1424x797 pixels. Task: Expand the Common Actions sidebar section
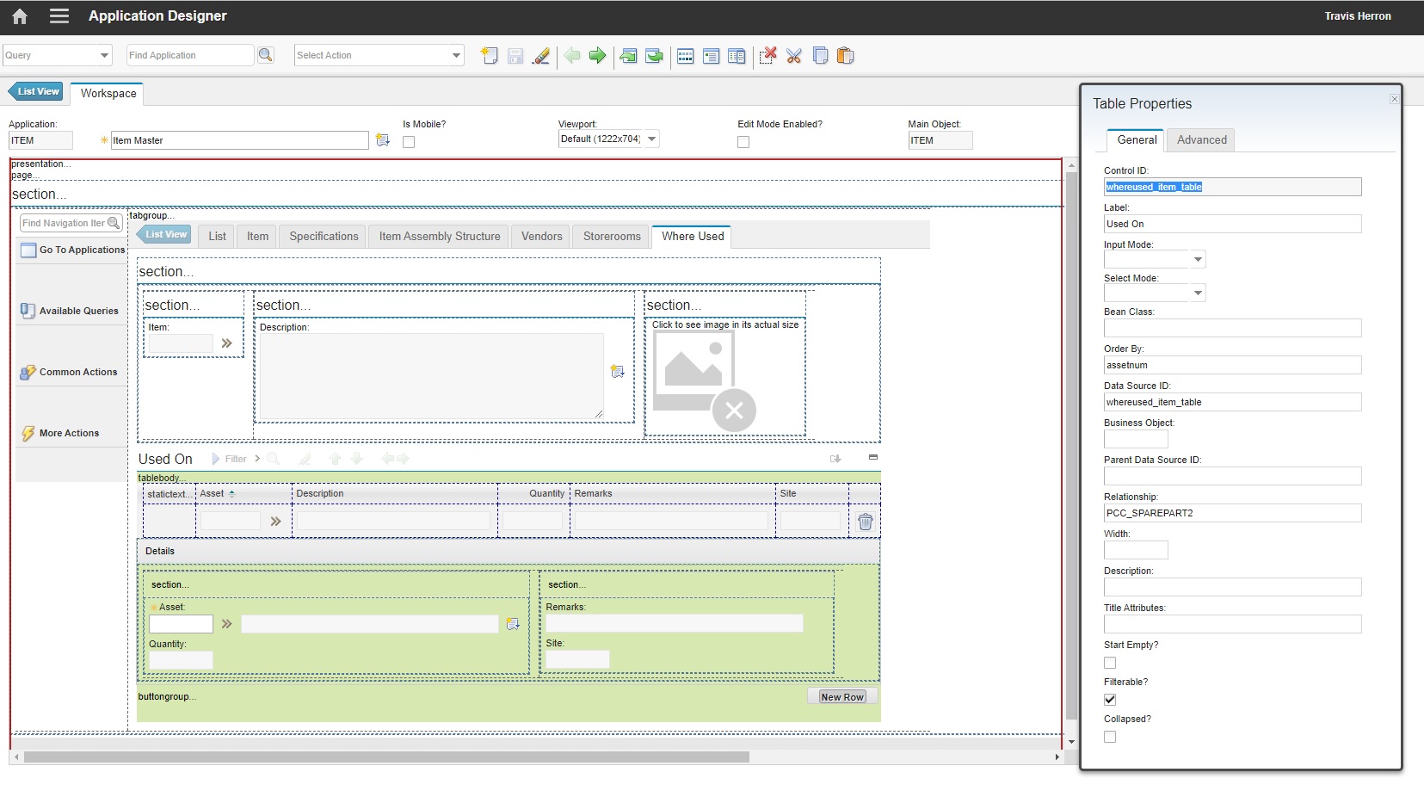click(78, 372)
